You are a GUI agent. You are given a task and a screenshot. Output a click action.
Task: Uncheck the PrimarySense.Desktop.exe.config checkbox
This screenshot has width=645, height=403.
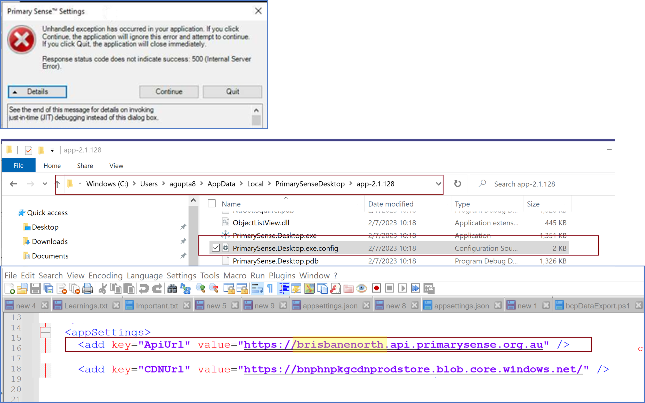215,248
